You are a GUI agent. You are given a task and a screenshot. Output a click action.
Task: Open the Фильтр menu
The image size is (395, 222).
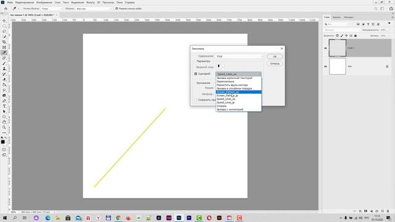tap(91, 2)
